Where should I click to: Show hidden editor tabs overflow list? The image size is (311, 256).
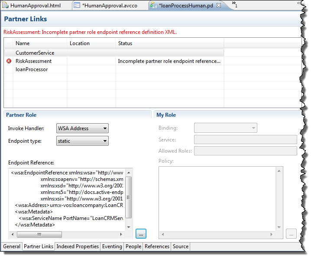234,5
